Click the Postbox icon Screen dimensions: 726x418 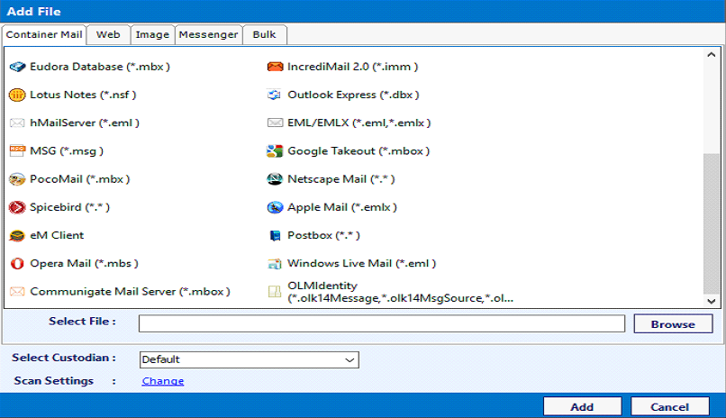[x=275, y=236]
